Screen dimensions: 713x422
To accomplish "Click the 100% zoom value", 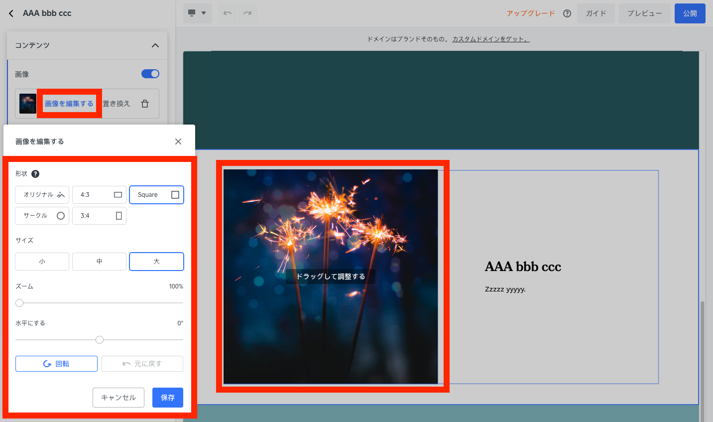I will pos(176,286).
